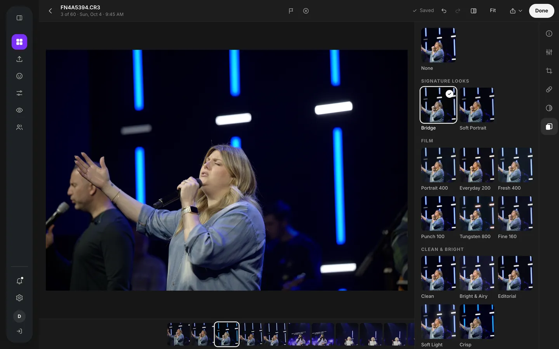The width and height of the screenshot is (559, 349).
Task: Open the sliders icon in left sidebar
Action: click(x=19, y=93)
